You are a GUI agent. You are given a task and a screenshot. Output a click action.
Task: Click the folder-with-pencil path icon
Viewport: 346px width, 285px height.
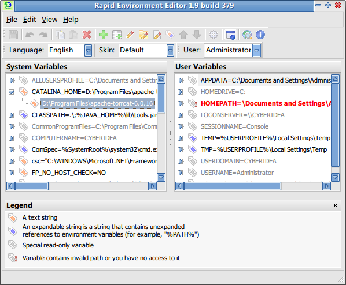pos(143,35)
